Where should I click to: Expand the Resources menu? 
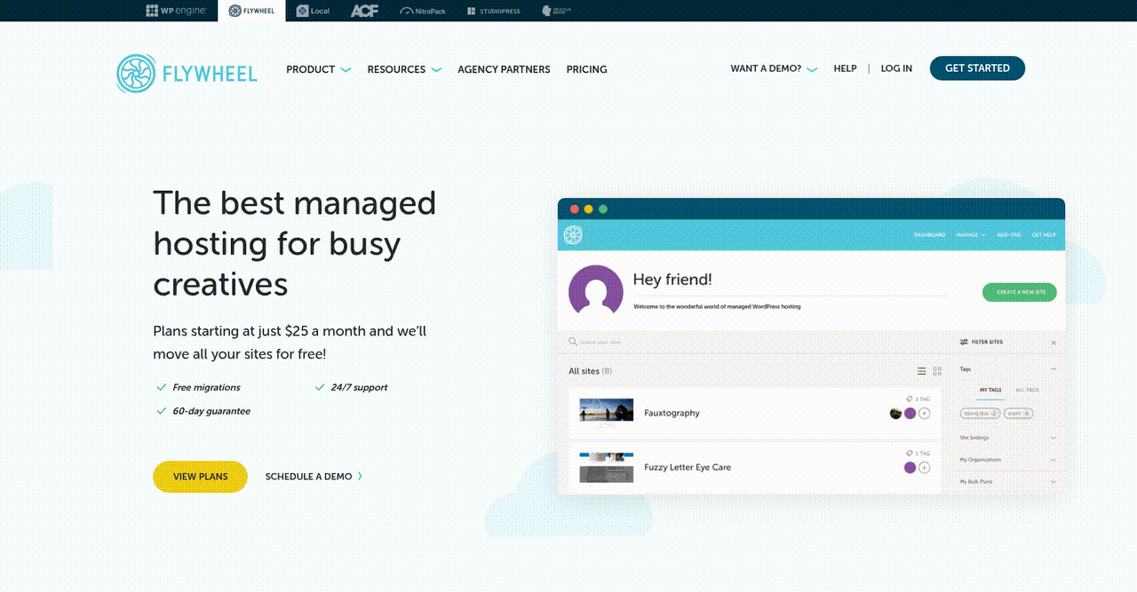pyautogui.click(x=404, y=69)
